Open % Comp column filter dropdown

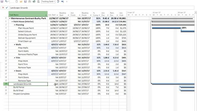point(99,15)
